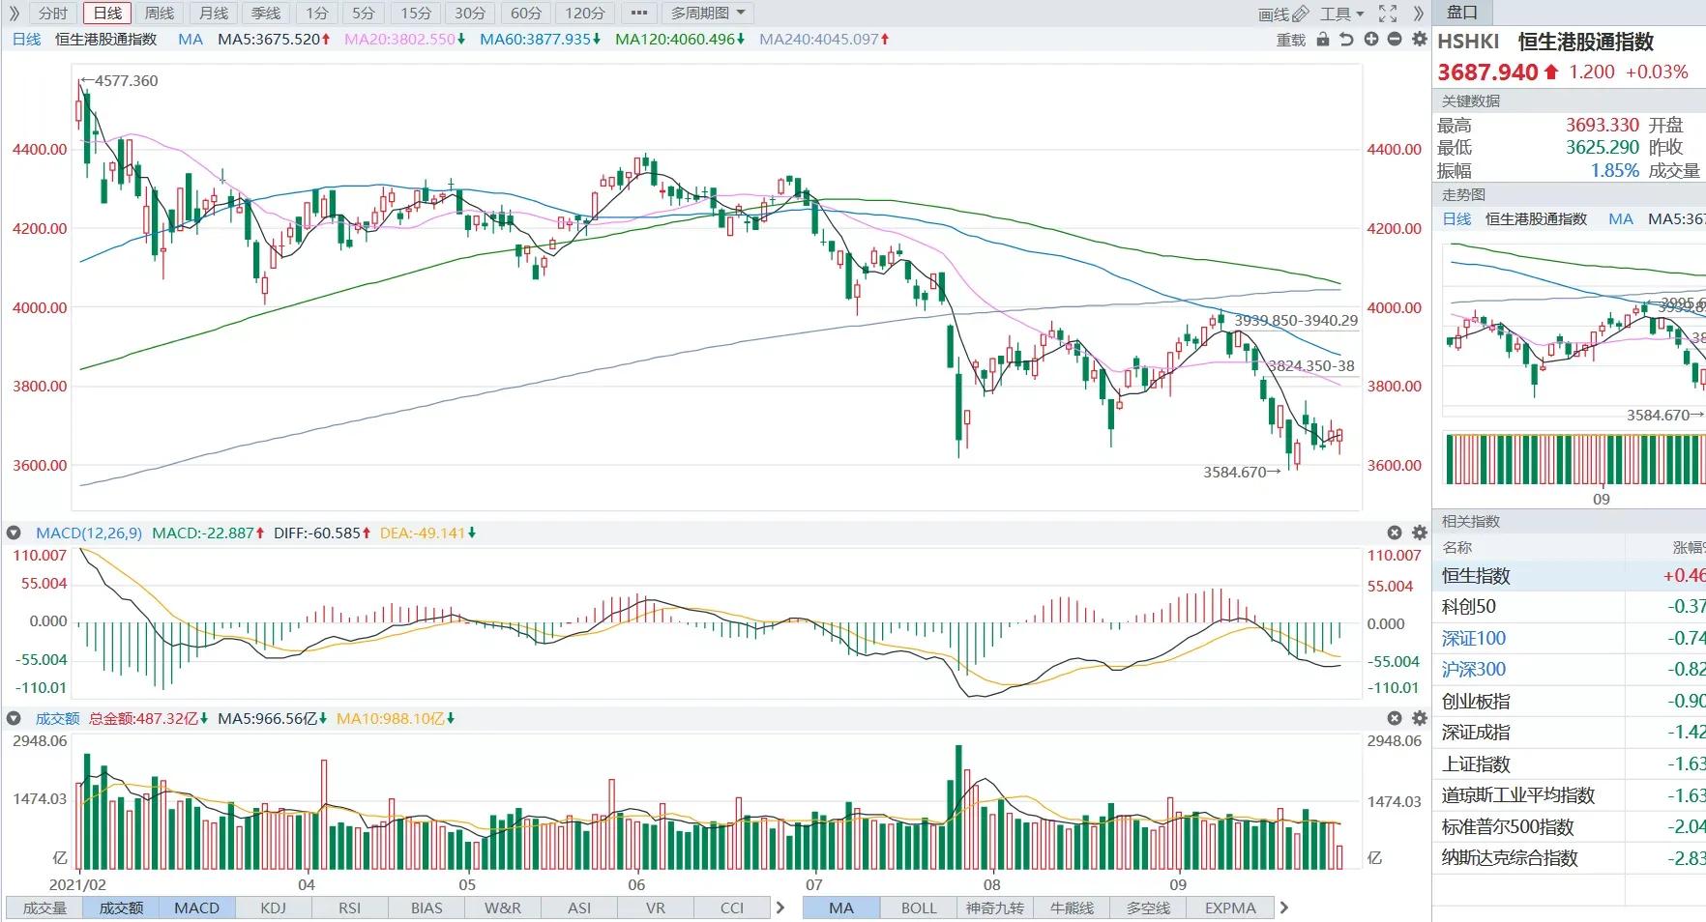This screenshot has width=1706, height=922.
Task: Collapse 成交额 panel triangle toggle
Action: [x=14, y=718]
